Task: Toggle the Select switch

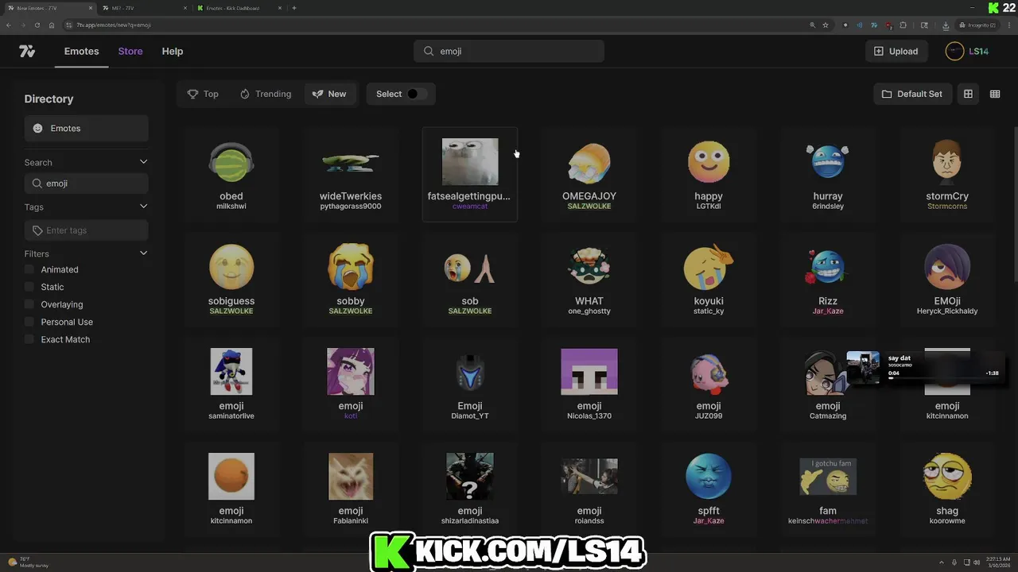Action: pyautogui.click(x=416, y=94)
